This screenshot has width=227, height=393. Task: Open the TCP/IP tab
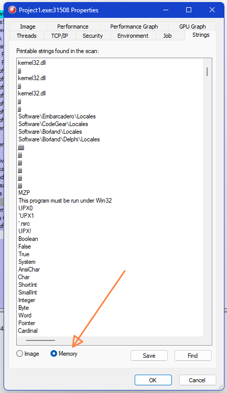[x=60, y=36]
